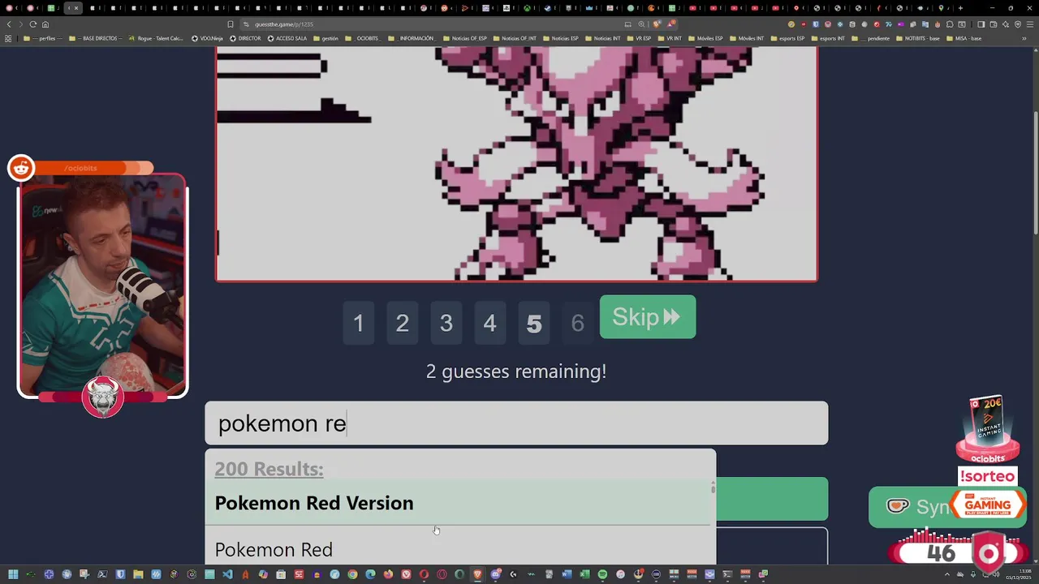This screenshot has width=1039, height=584.
Task: Open the 'Noticias INT' bookmark folder
Action: click(601, 38)
